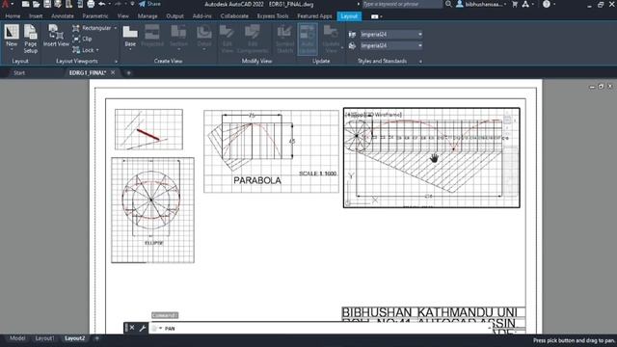Image resolution: width=617 pixels, height=347 pixels.
Task: Expand the Rectangular viewport dropdown
Action: click(116, 28)
